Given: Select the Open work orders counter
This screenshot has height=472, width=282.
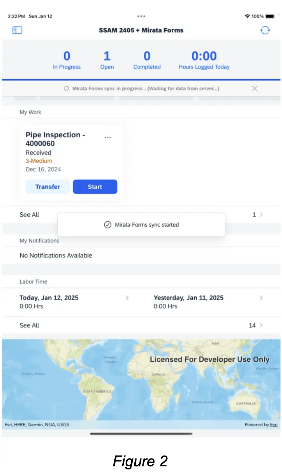Looking at the screenshot, I should 107,60.
